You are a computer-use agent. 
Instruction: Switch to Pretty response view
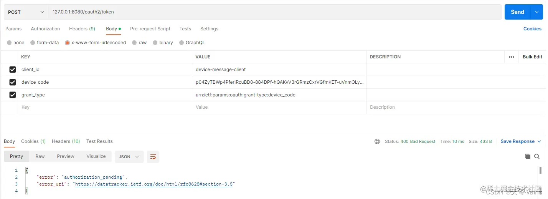(x=17, y=156)
